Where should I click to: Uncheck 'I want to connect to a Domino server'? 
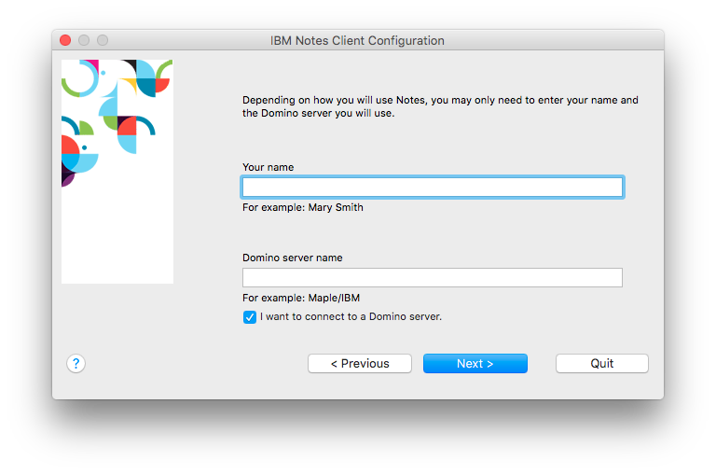click(x=249, y=317)
